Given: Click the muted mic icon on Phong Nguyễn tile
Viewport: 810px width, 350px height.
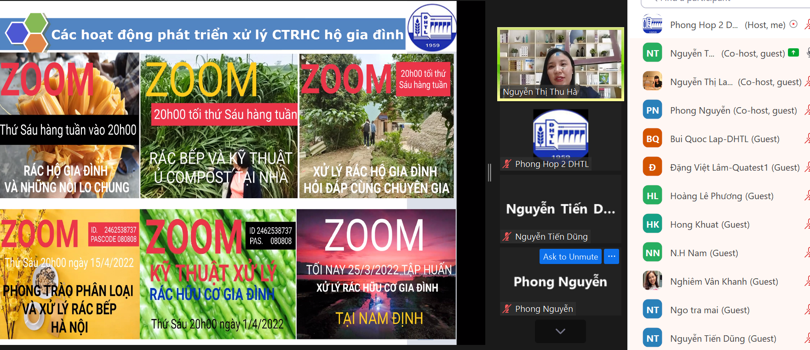Looking at the screenshot, I should coord(507,309).
